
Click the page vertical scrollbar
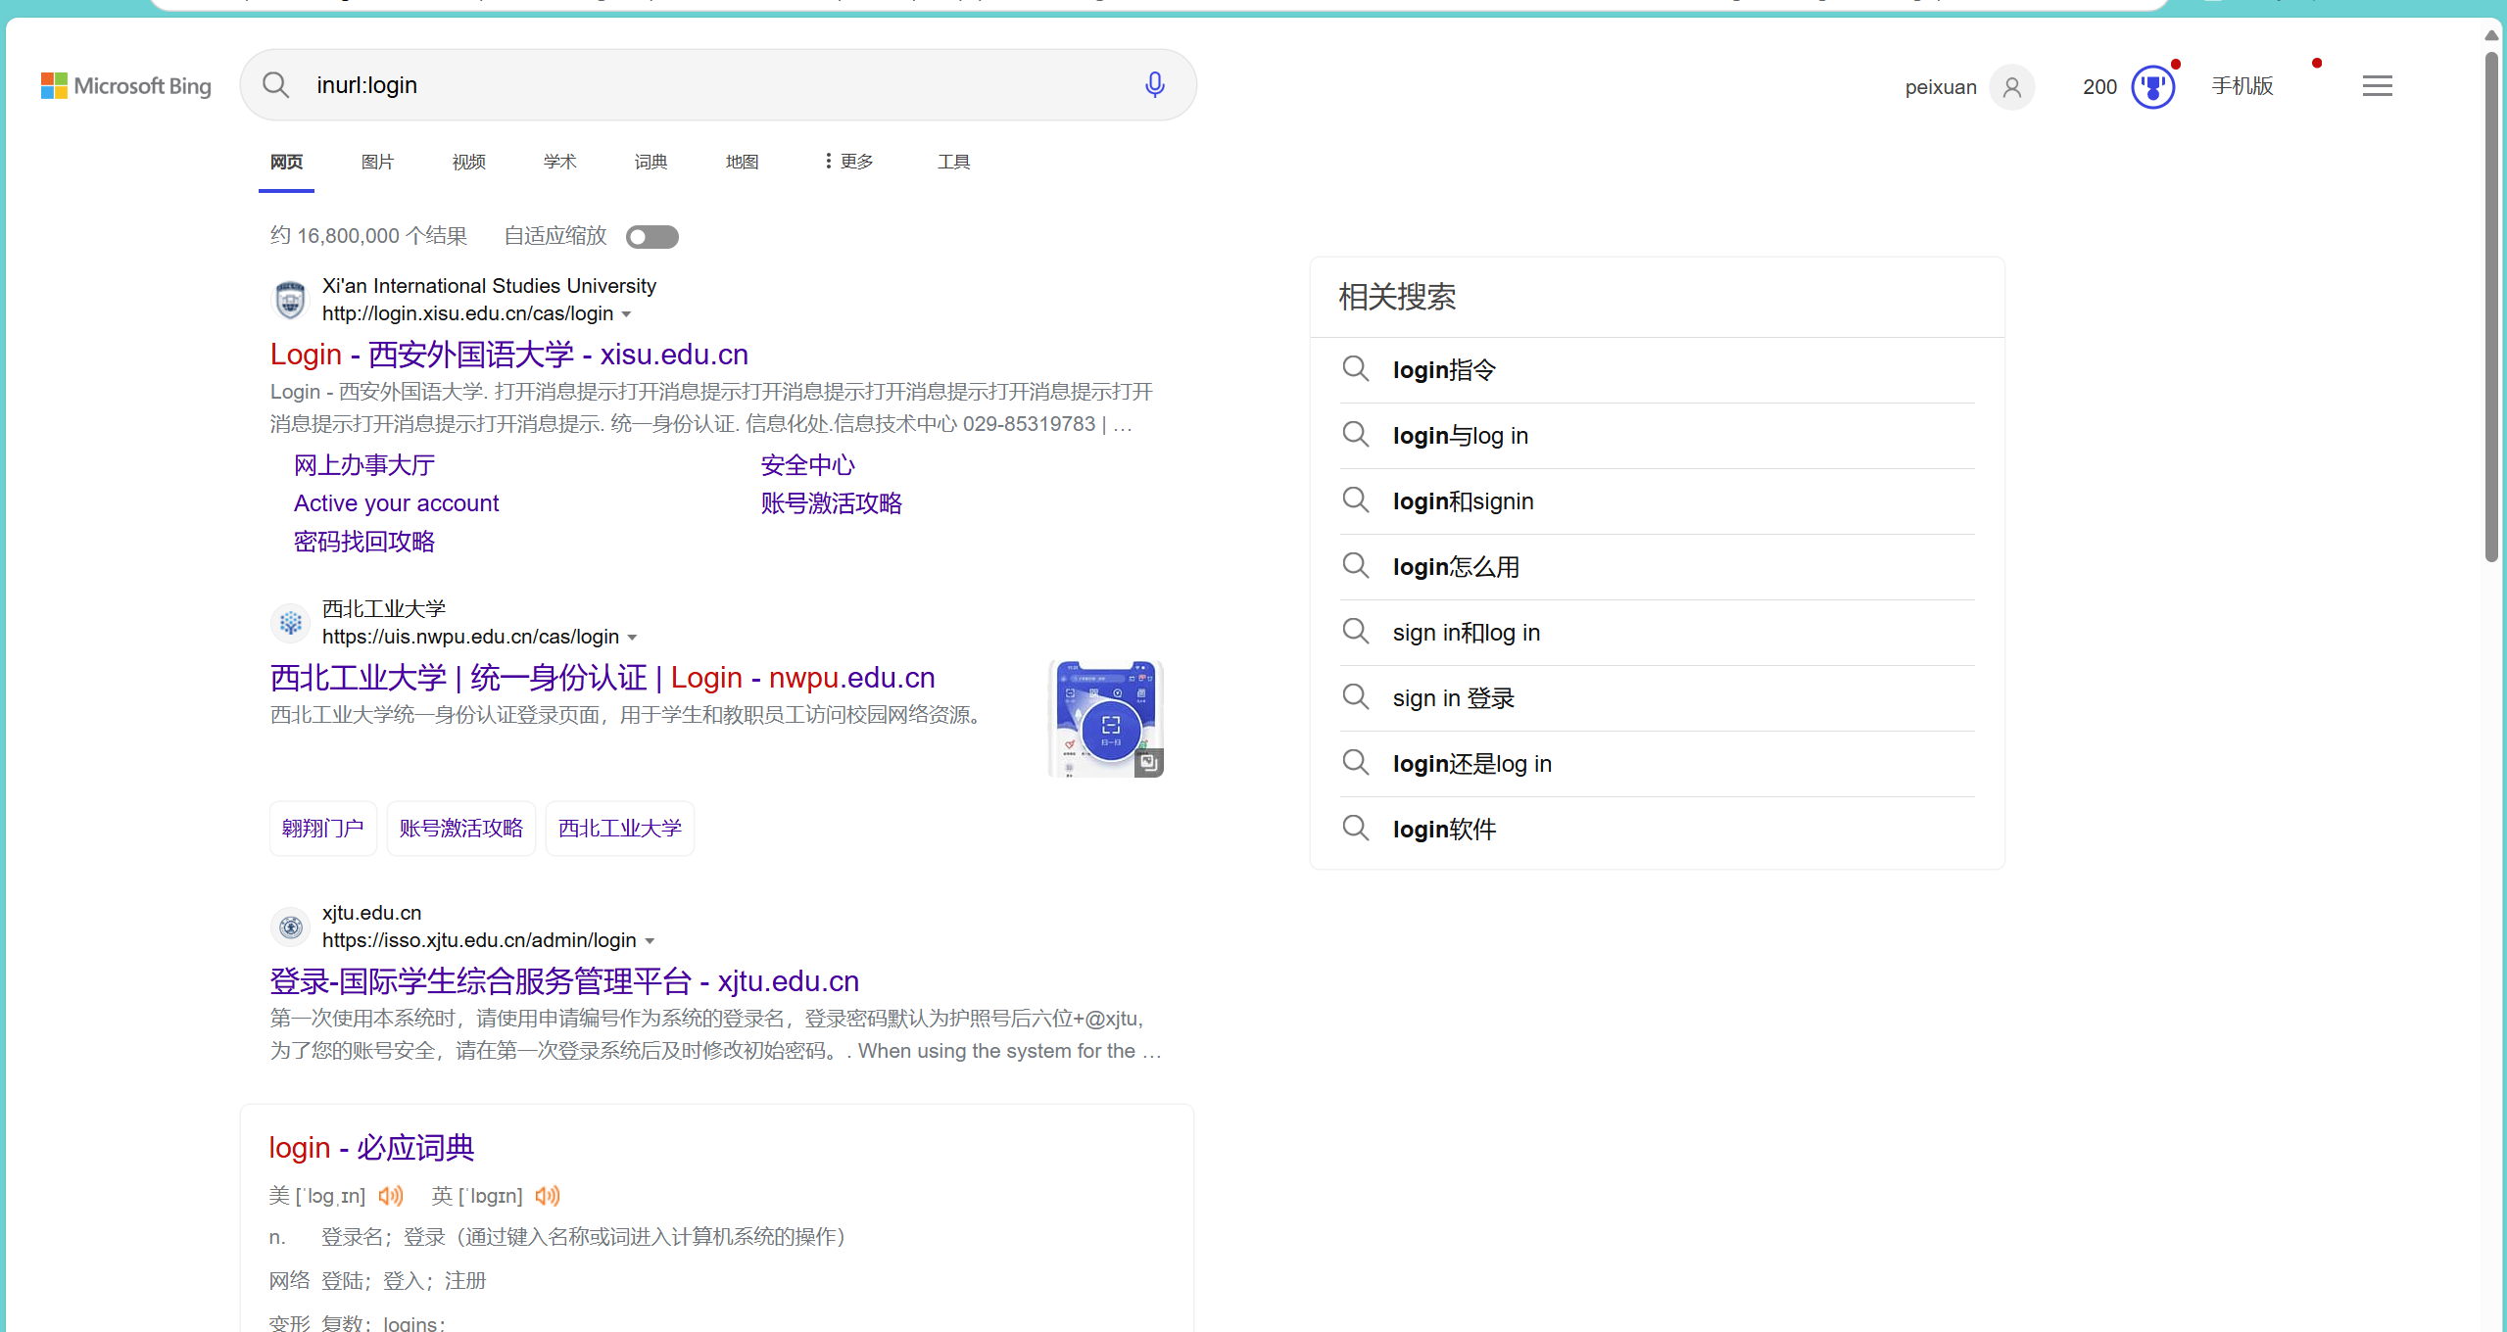click(x=2492, y=307)
